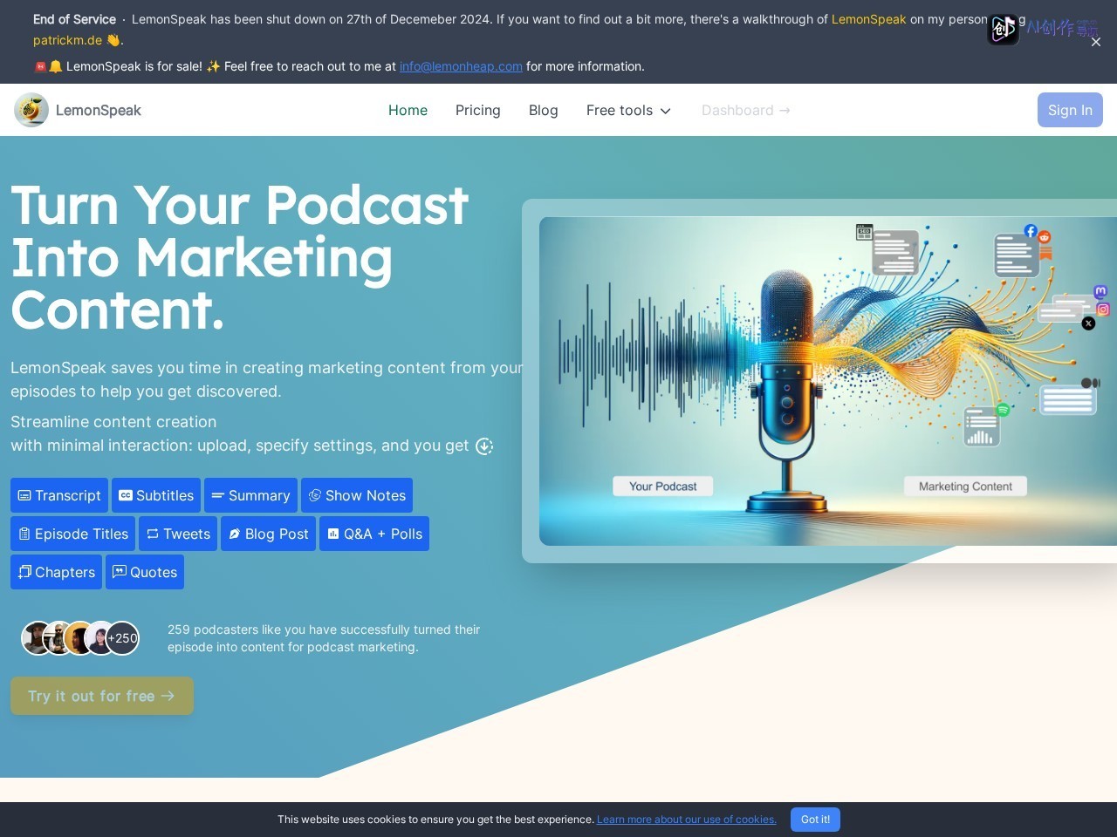Image resolution: width=1117 pixels, height=837 pixels.
Task: Open the patrickm.de link
Action: click(x=67, y=40)
